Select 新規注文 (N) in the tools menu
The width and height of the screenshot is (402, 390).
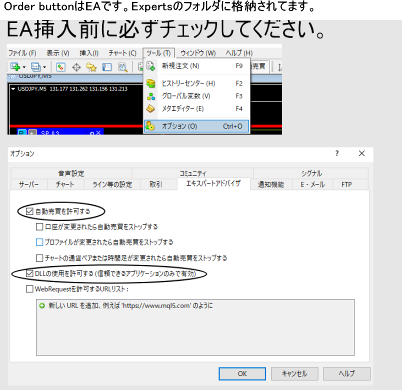click(180, 66)
